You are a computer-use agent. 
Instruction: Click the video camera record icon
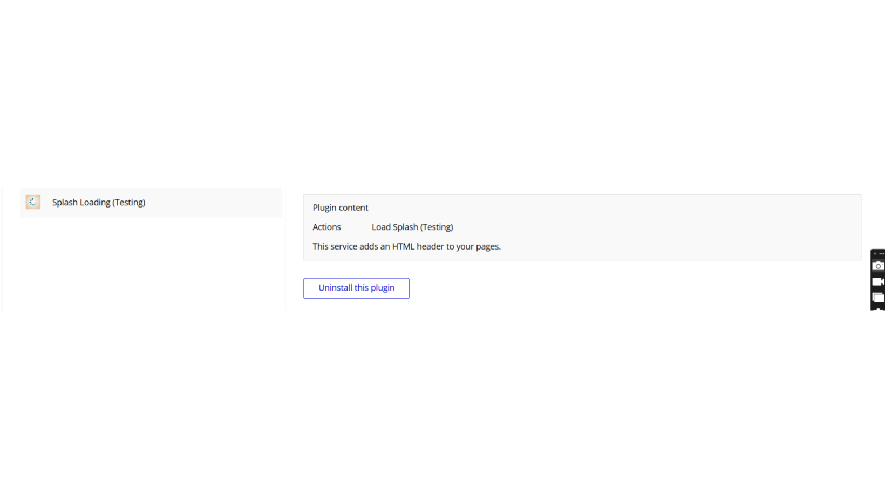878,282
